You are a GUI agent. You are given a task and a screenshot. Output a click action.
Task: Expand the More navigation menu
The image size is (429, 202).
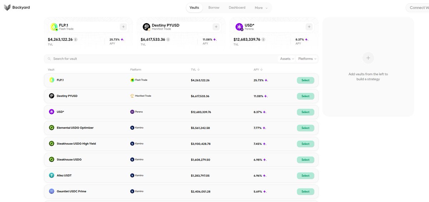261,8
